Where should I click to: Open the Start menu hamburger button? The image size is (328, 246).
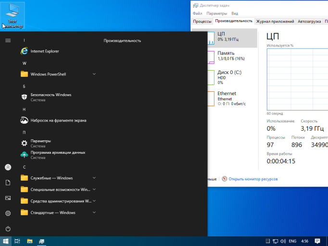[x=8, y=40]
